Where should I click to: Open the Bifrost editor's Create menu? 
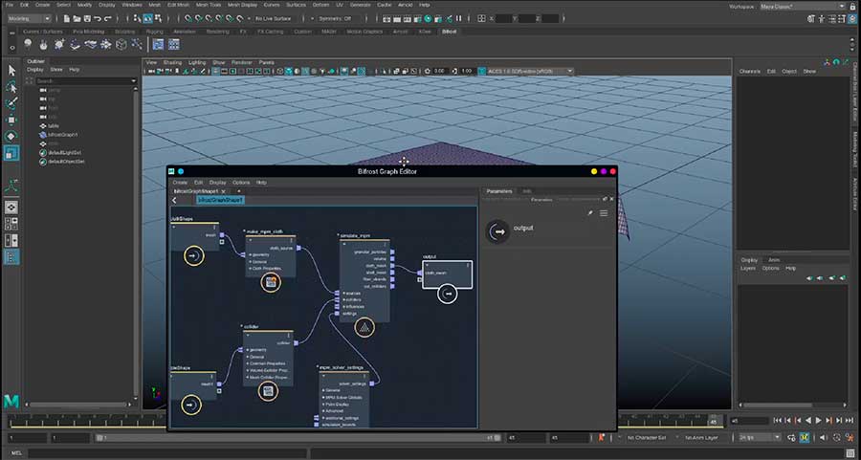[x=180, y=183]
